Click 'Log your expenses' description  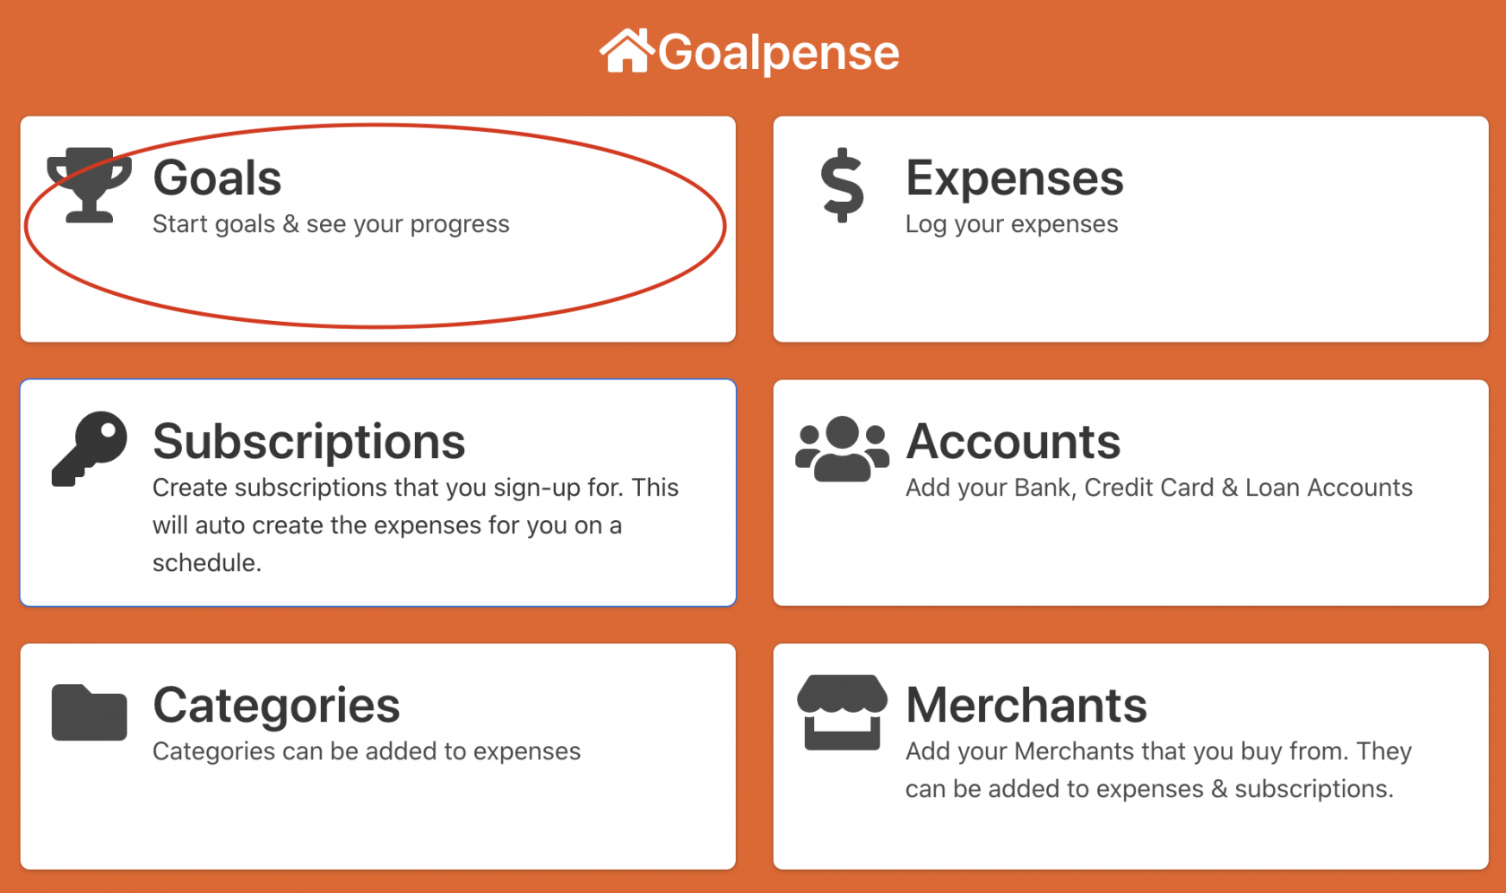tap(1011, 224)
